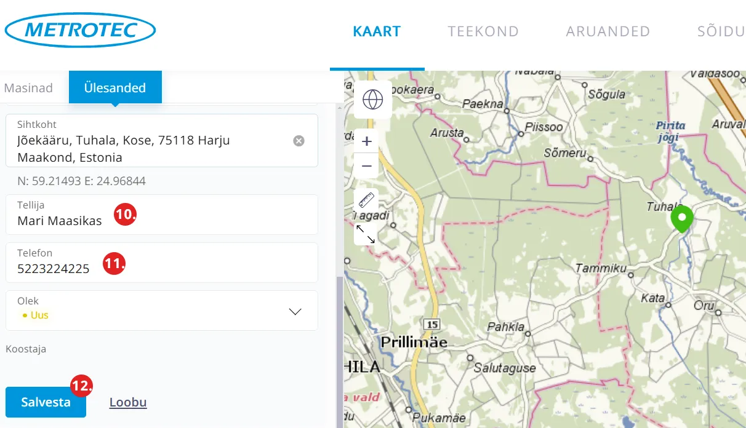This screenshot has width=746, height=428.
Task: Open the ARUANDED reports page
Action: tap(608, 31)
